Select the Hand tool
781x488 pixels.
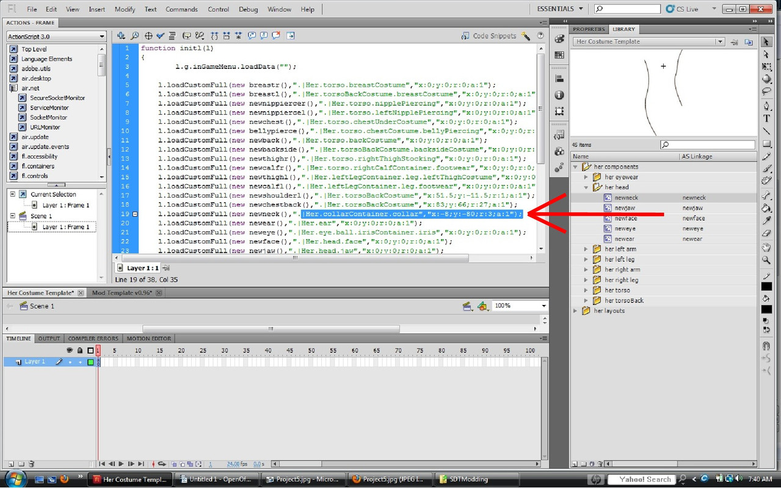(766, 246)
